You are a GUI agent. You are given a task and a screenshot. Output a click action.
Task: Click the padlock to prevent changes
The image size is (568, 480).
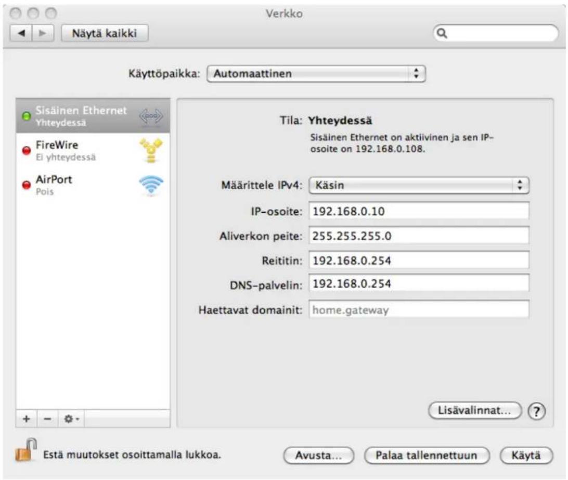pos(25,450)
